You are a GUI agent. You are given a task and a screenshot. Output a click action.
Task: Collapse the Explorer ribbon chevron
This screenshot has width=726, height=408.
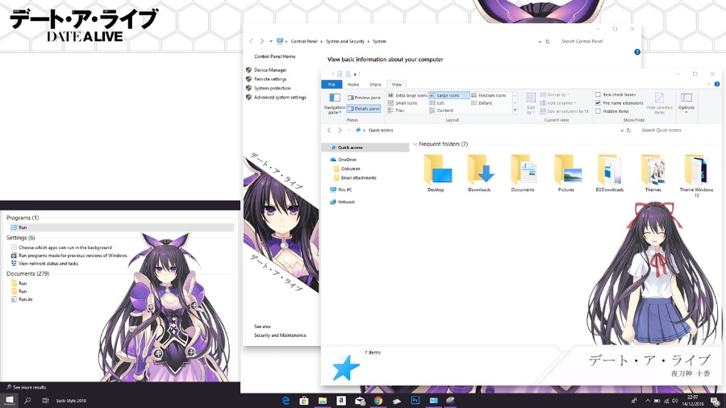tap(709, 84)
